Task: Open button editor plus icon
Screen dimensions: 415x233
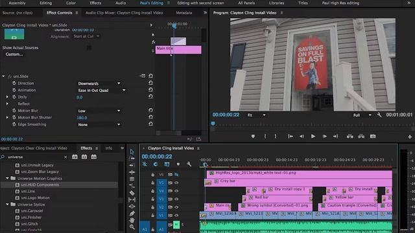Action: point(410,137)
